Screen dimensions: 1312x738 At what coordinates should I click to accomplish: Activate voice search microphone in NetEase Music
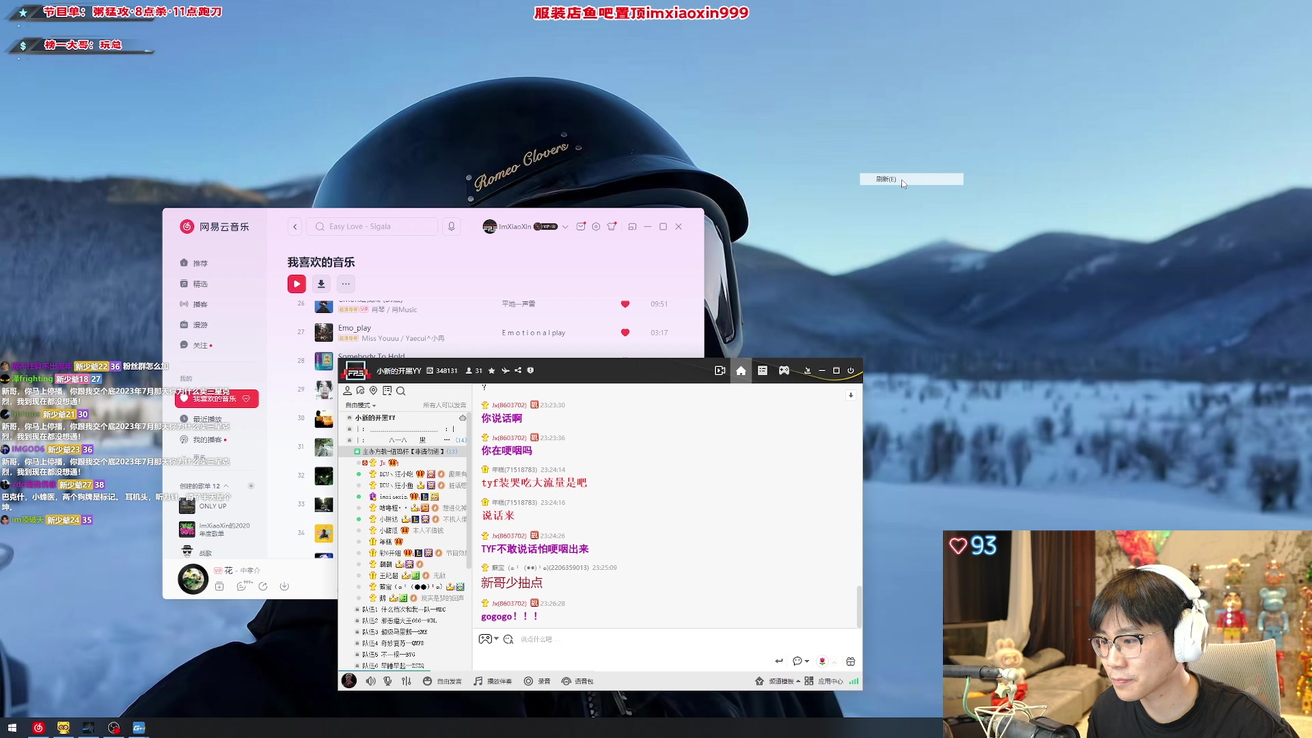click(451, 226)
